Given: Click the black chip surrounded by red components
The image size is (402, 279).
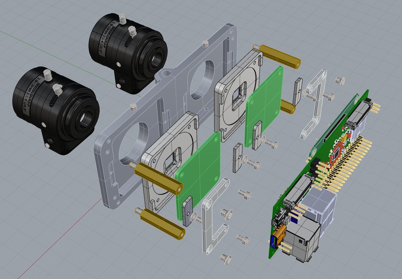Looking at the screenshot, I should 337,151.
